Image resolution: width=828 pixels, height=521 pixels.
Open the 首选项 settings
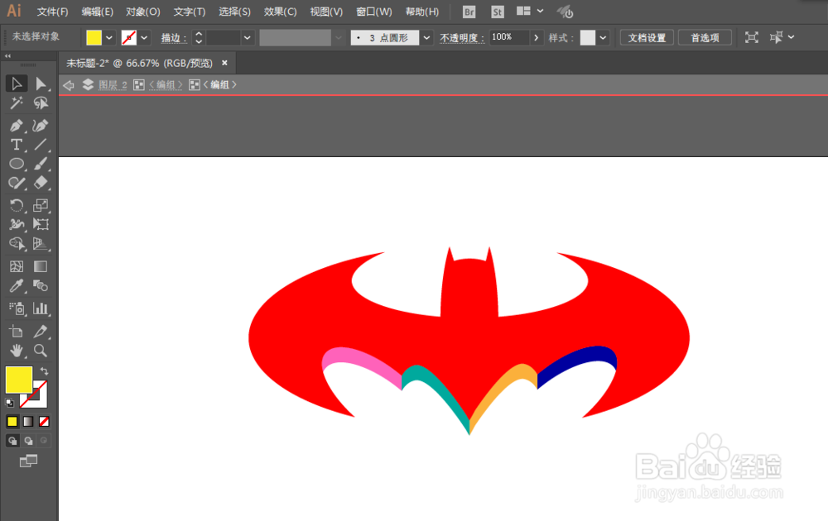pyautogui.click(x=705, y=37)
